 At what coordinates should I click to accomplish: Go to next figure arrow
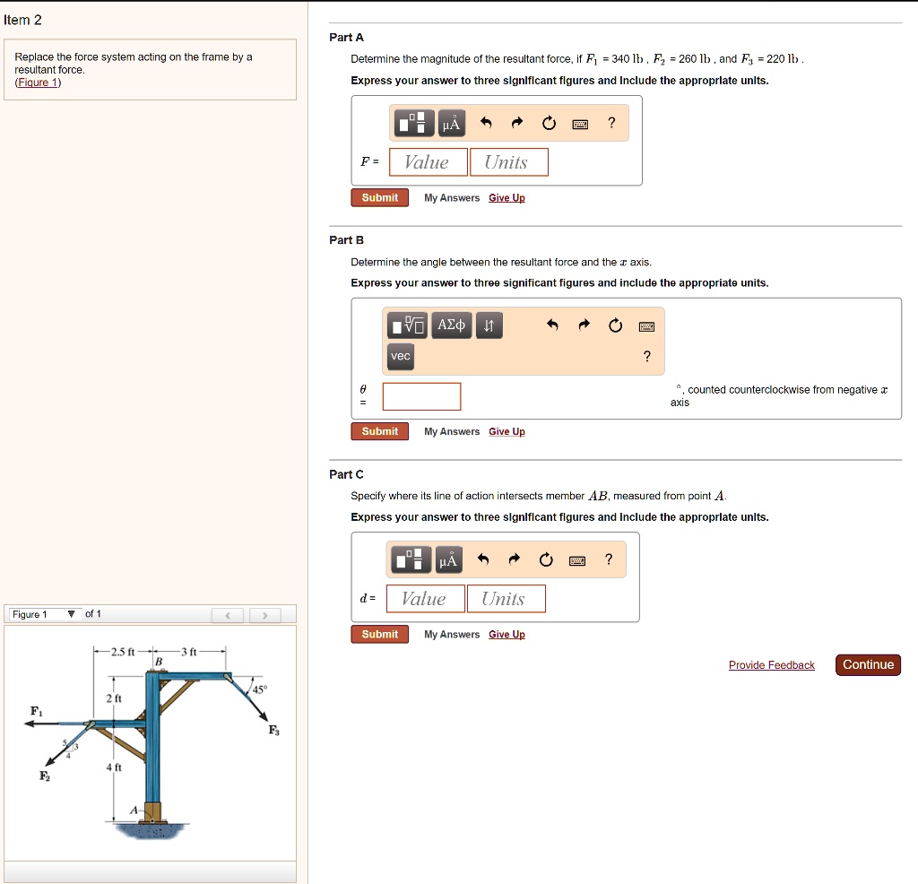(265, 615)
